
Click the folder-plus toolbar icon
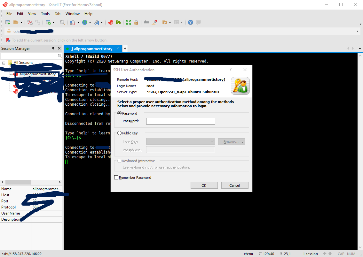165,22
